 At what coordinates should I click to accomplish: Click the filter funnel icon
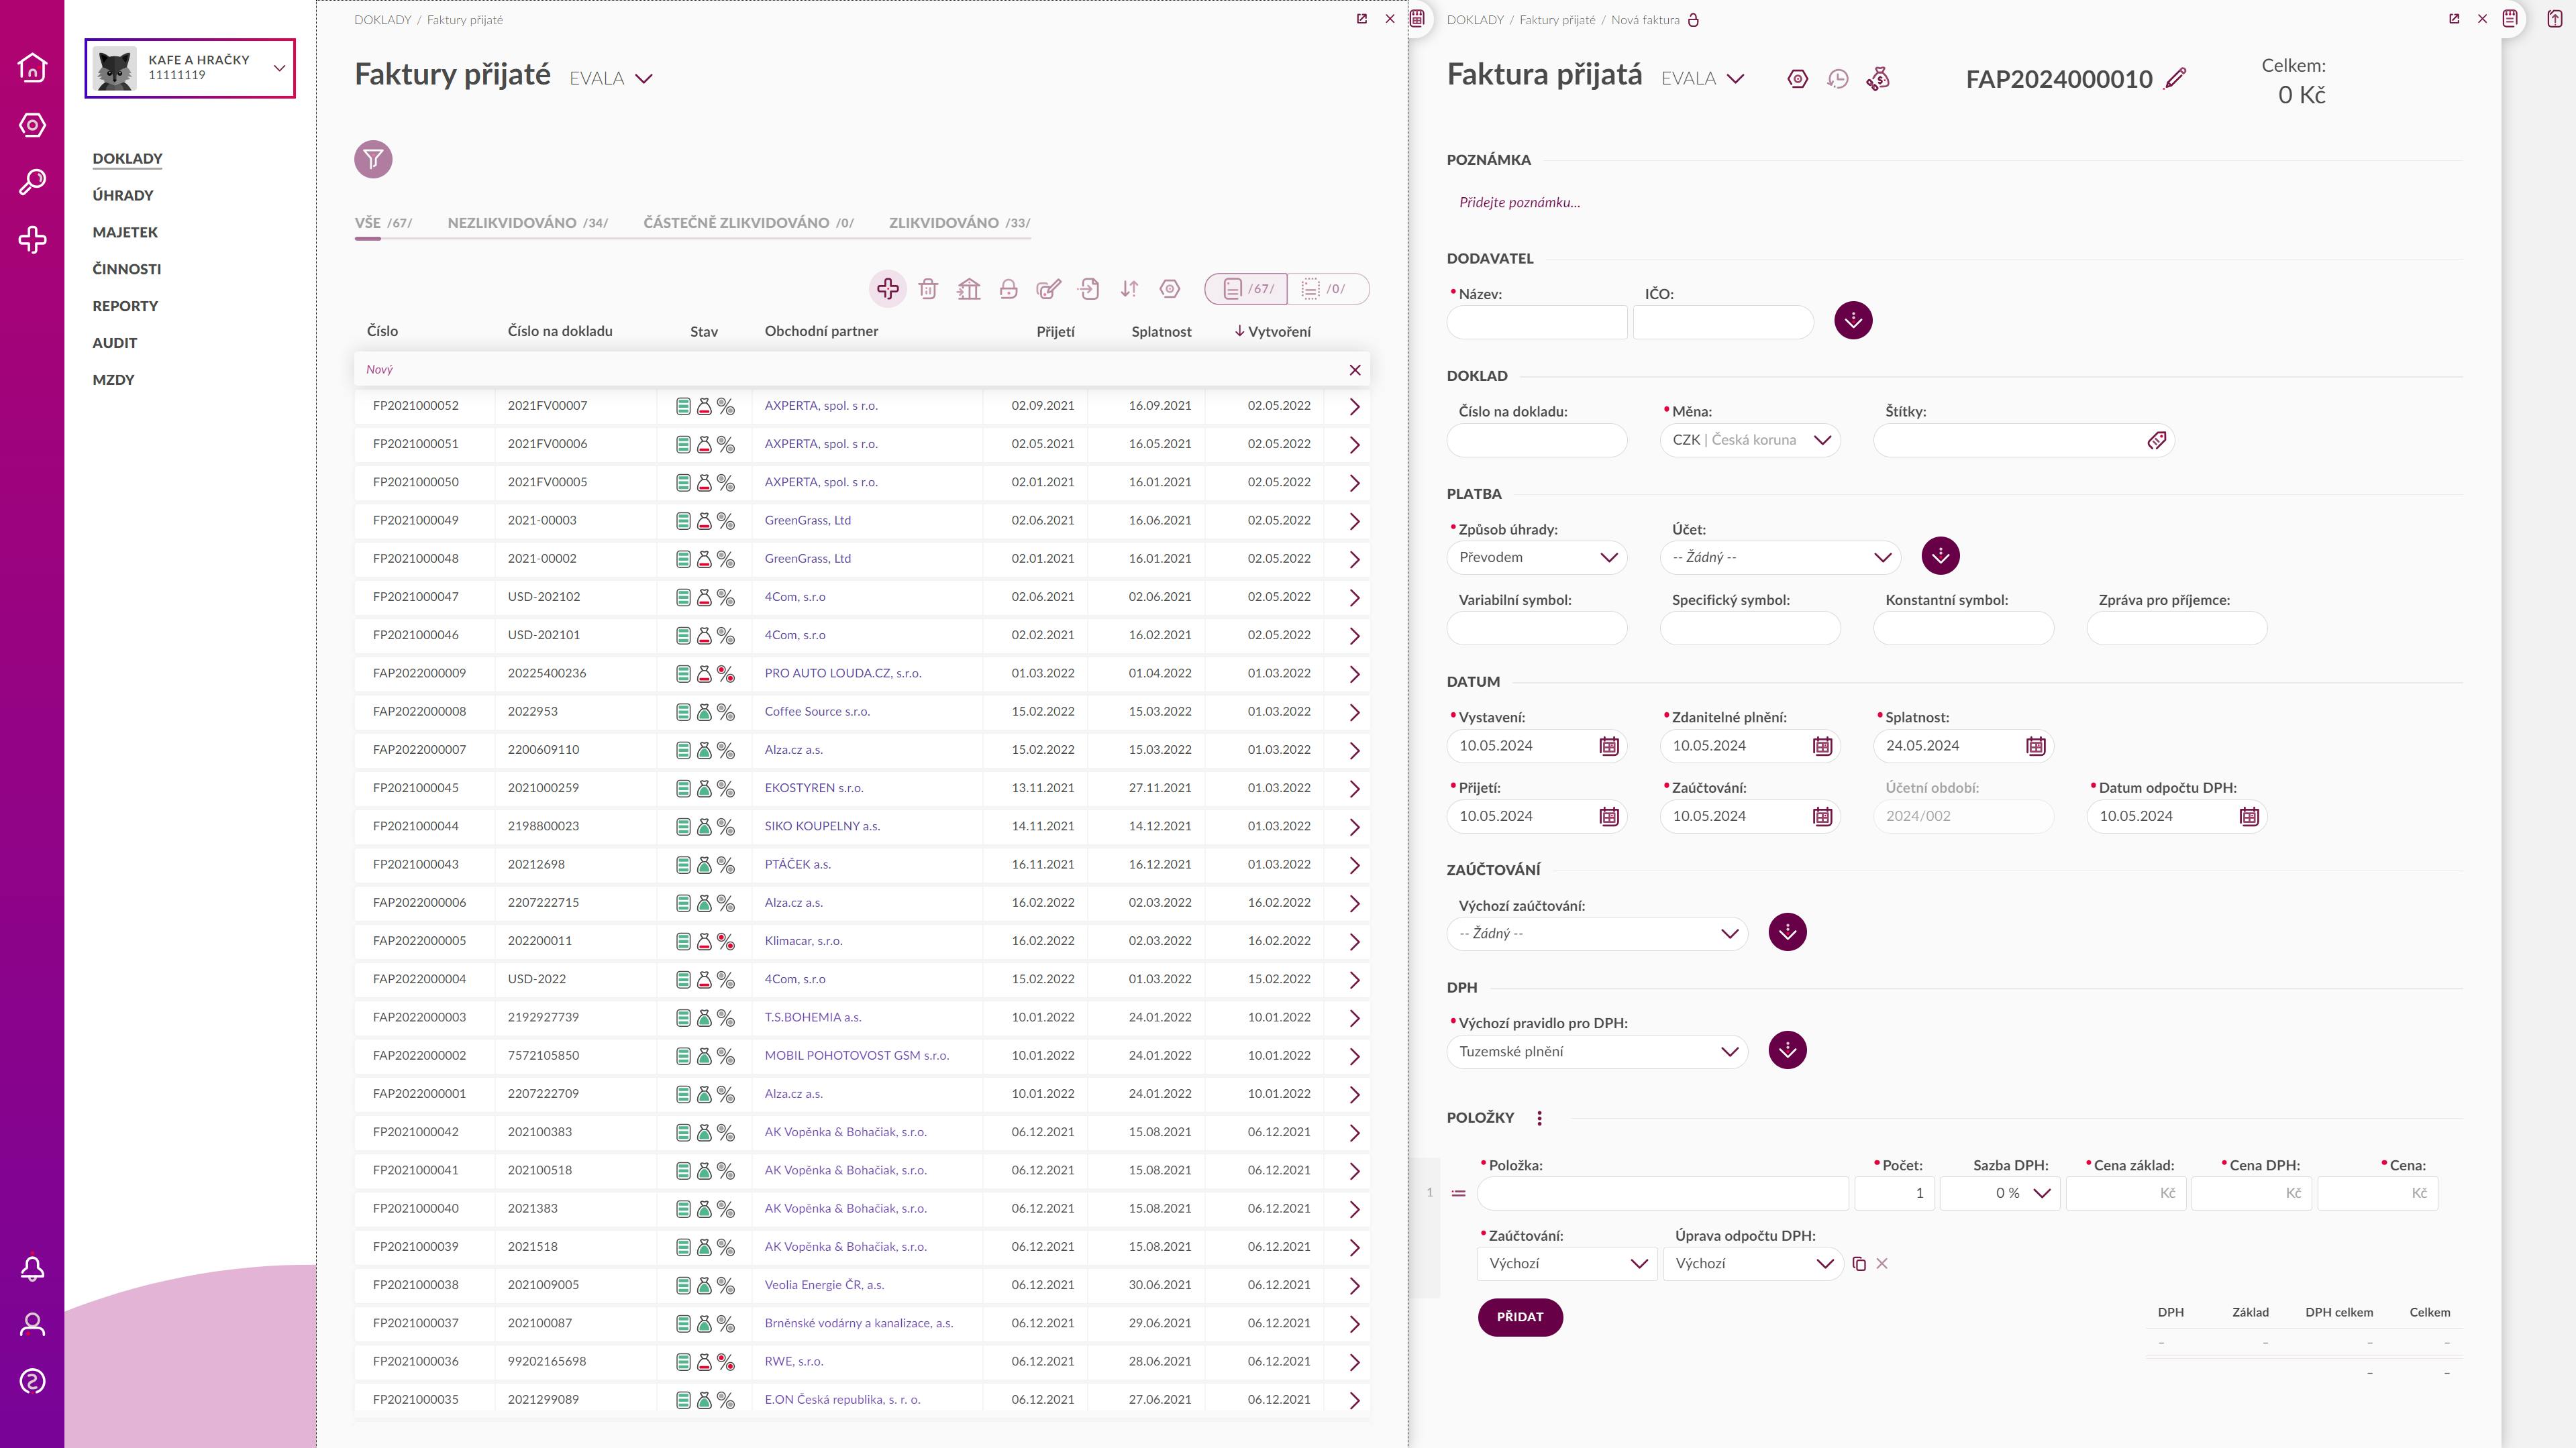click(373, 159)
